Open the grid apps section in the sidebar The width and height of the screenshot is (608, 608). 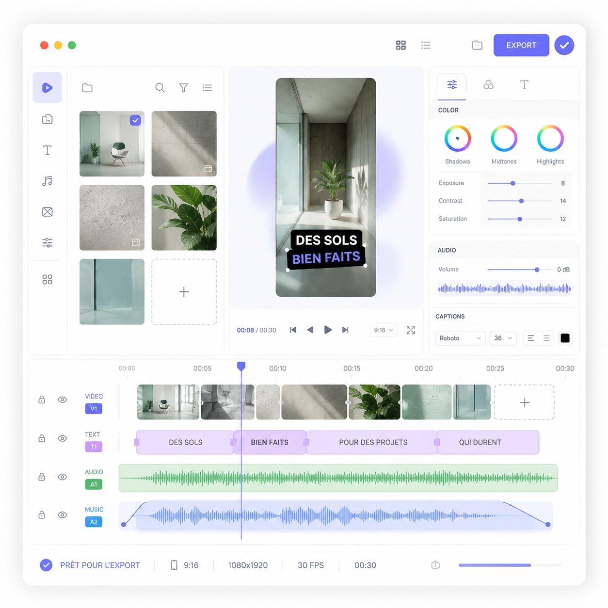(47, 279)
